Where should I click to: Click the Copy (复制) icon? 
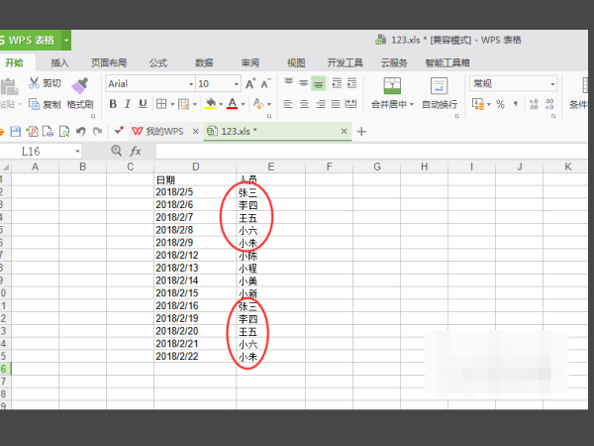coord(34,104)
